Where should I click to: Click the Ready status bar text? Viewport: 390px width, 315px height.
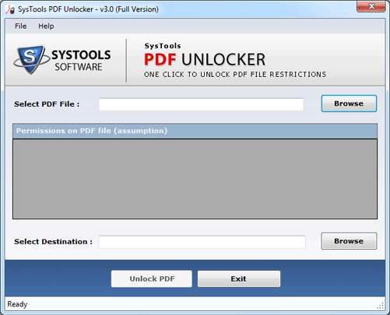(17, 304)
